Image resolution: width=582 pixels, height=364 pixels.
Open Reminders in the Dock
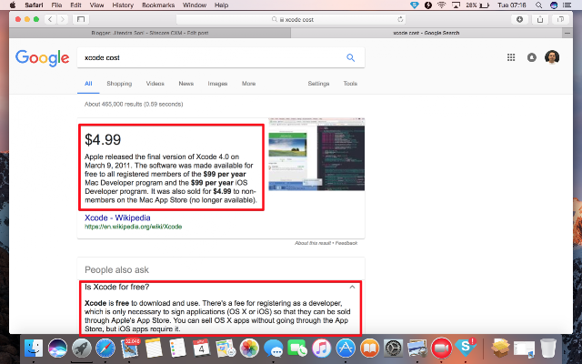click(177, 349)
